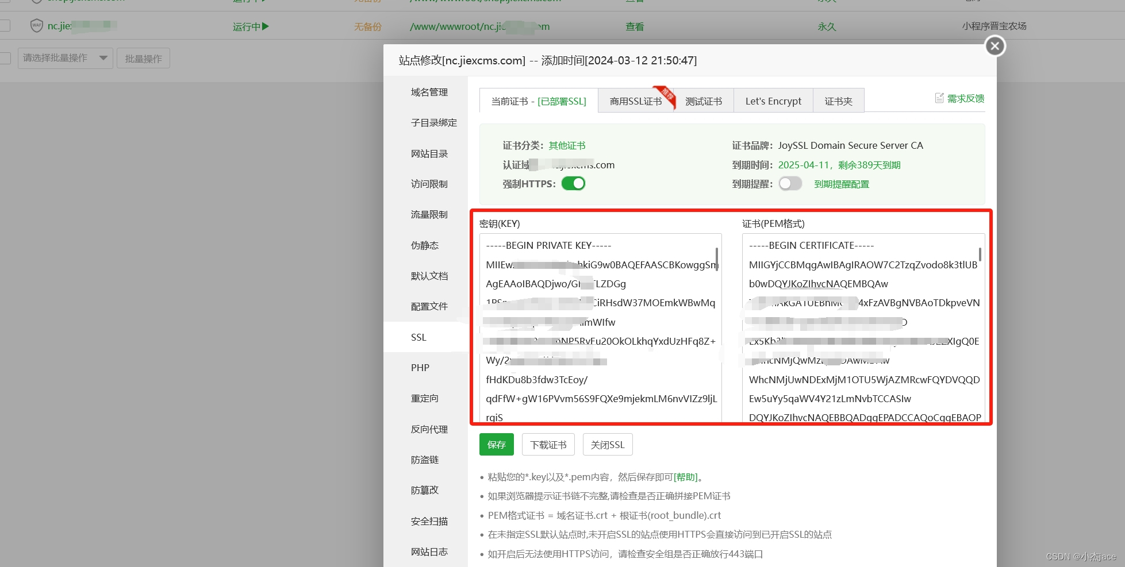Click the 批量操作 button
This screenshot has height=567, width=1125.
pyautogui.click(x=143, y=58)
